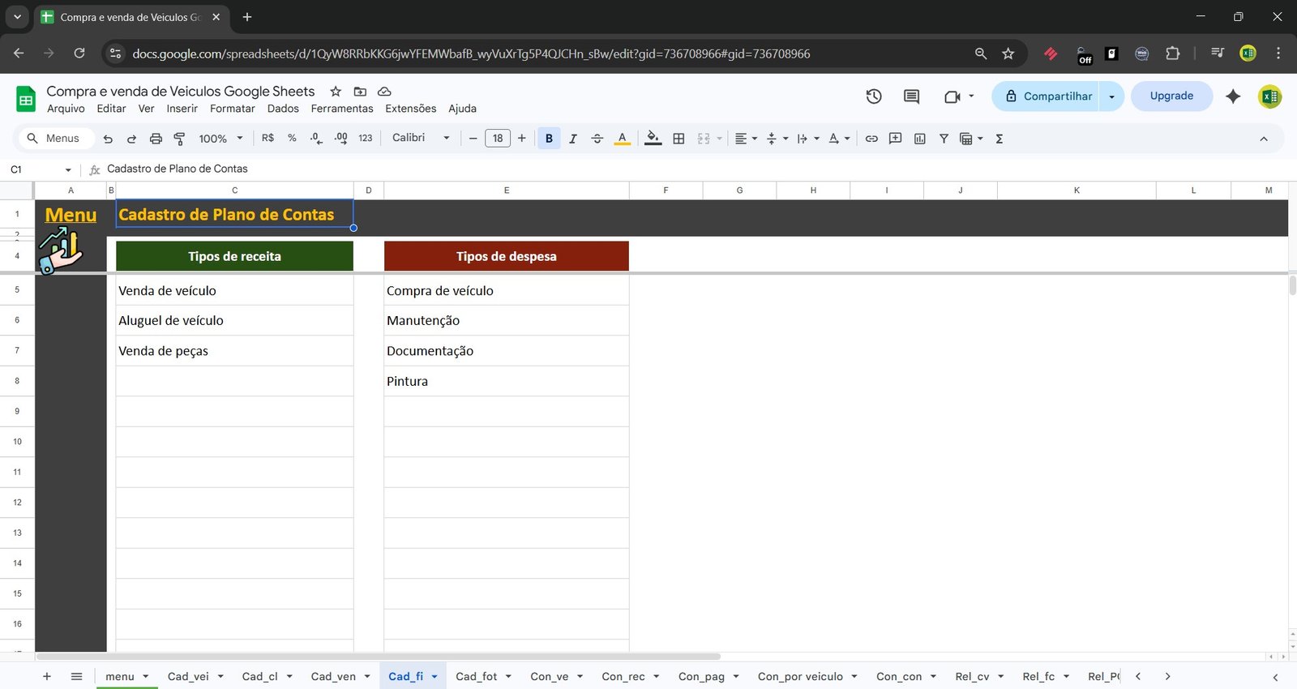The width and height of the screenshot is (1297, 689).
Task: Click the Name Box showing C1
Action: click(32, 169)
